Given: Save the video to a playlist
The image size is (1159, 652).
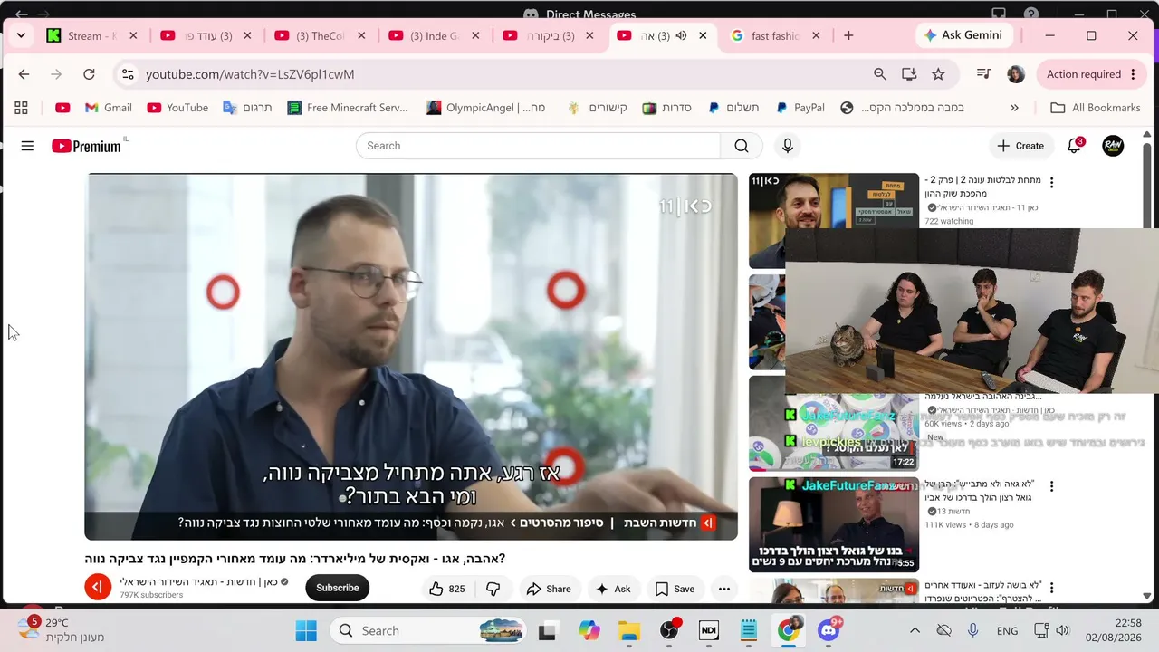Looking at the screenshot, I should pyautogui.click(x=675, y=589).
